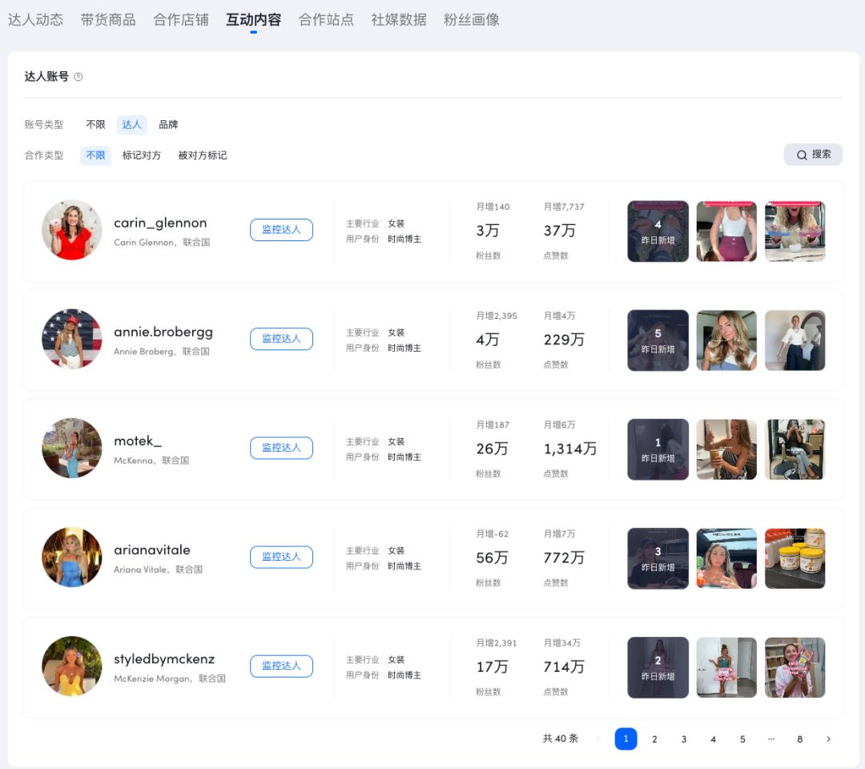Open carin_glennon profile avatar
Image resolution: width=865 pixels, height=769 pixels.
click(72, 230)
